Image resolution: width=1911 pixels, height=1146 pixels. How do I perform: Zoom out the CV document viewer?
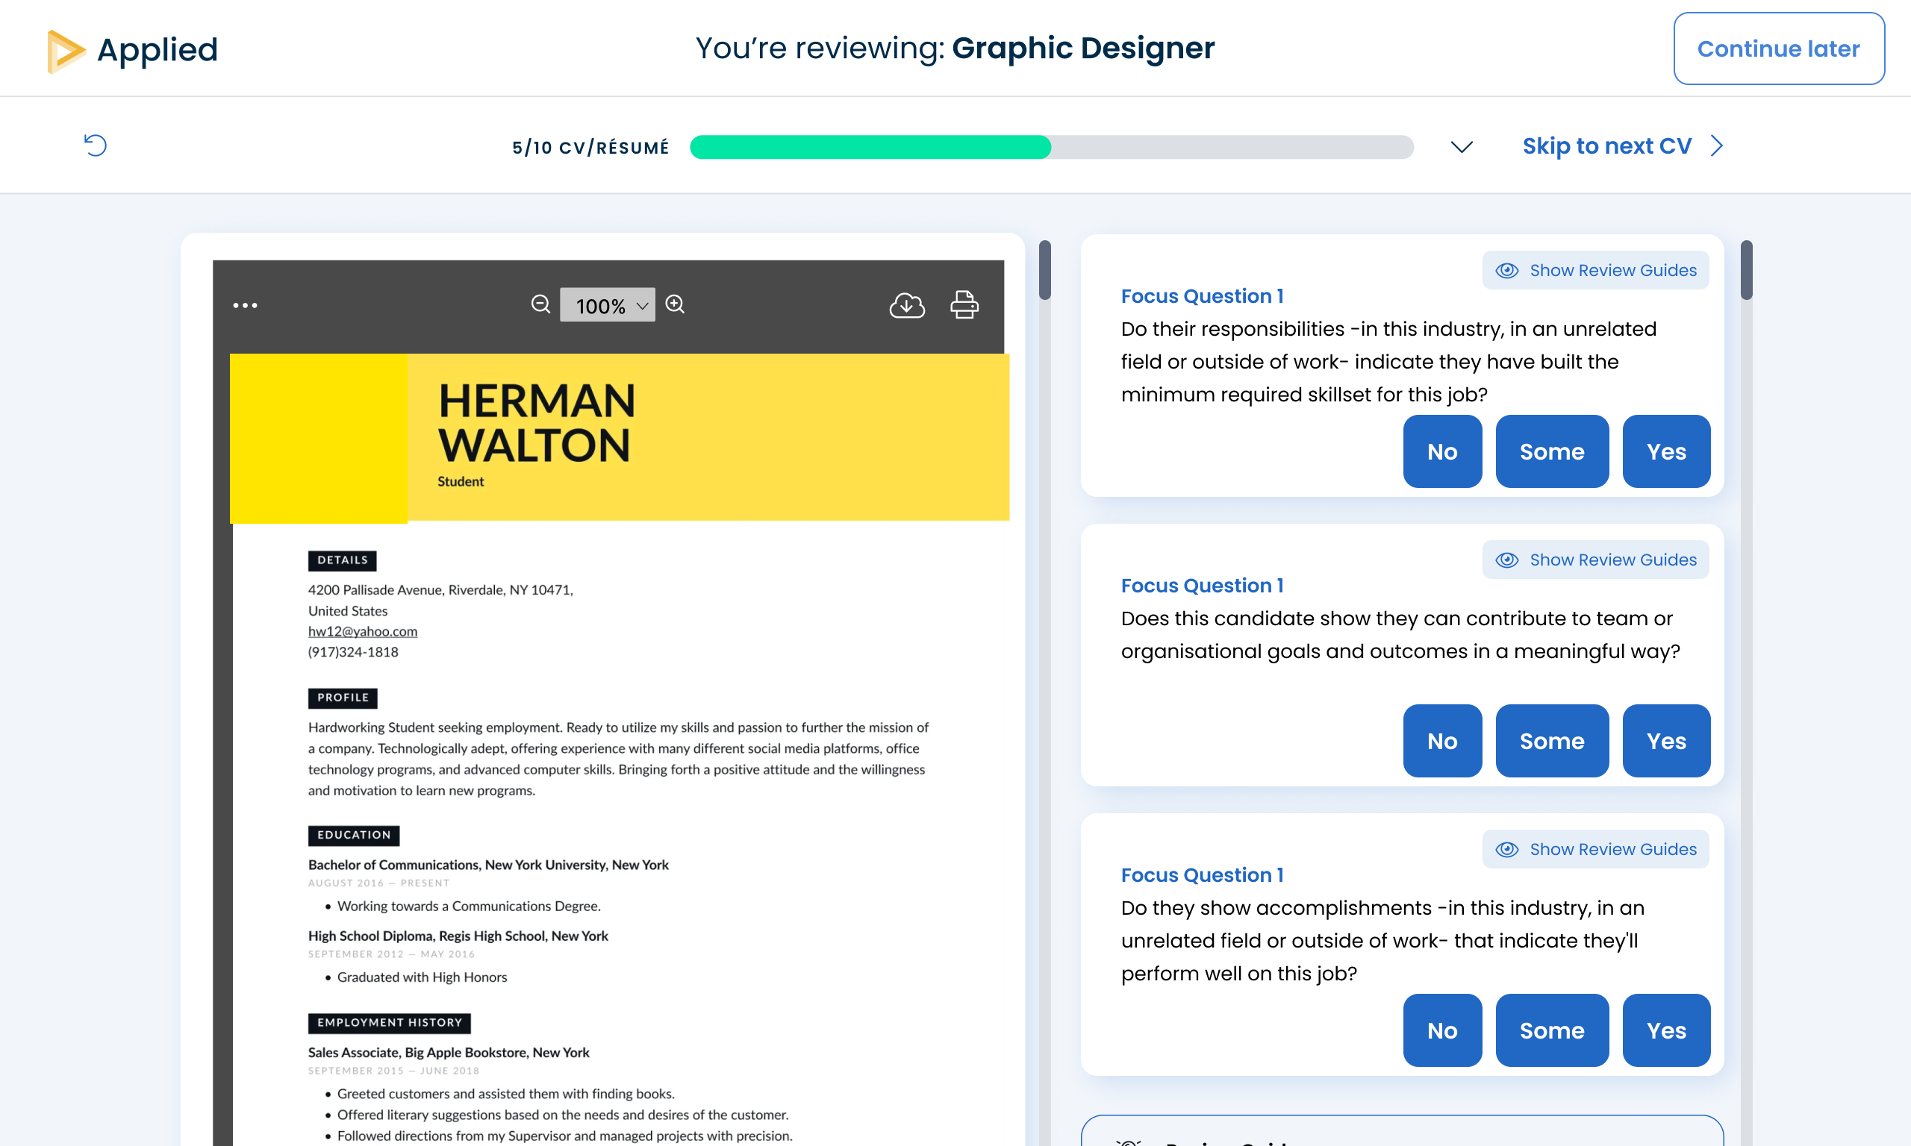click(540, 304)
